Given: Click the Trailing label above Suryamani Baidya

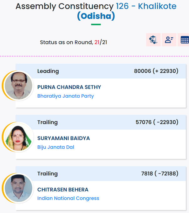Looking at the screenshot, I should tap(48, 122).
